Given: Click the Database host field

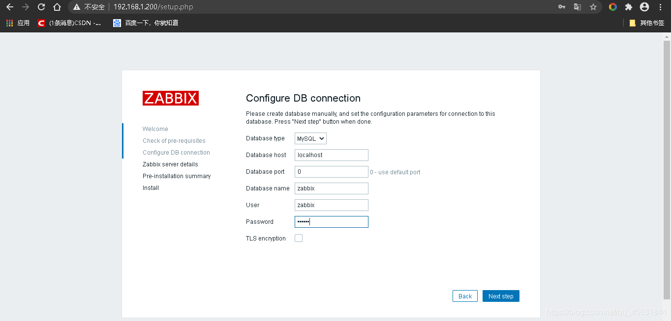Looking at the screenshot, I should pyautogui.click(x=332, y=155).
